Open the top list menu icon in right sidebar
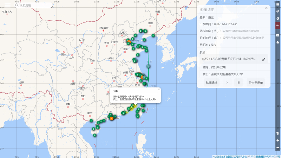Viewport: 281px width, 158px height. click(278, 4)
